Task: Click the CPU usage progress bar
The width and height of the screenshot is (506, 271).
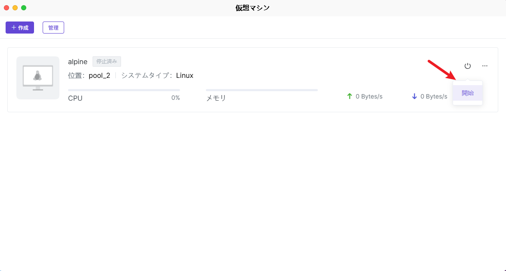Action: click(124, 90)
